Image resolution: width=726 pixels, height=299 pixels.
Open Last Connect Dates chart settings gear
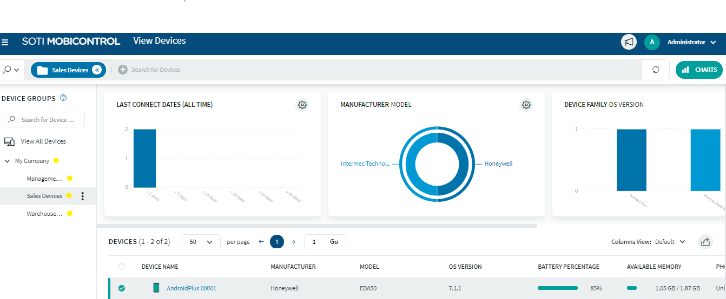point(302,105)
